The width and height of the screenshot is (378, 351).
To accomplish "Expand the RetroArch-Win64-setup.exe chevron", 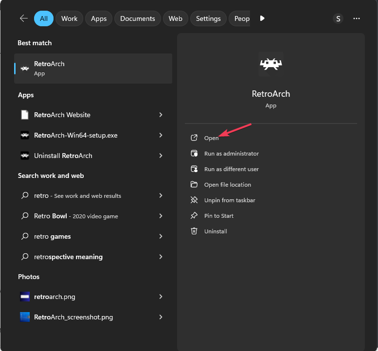I will click(x=161, y=135).
